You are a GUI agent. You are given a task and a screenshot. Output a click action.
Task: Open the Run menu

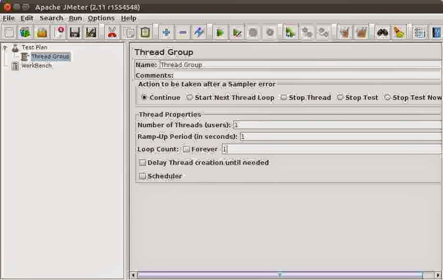75,18
